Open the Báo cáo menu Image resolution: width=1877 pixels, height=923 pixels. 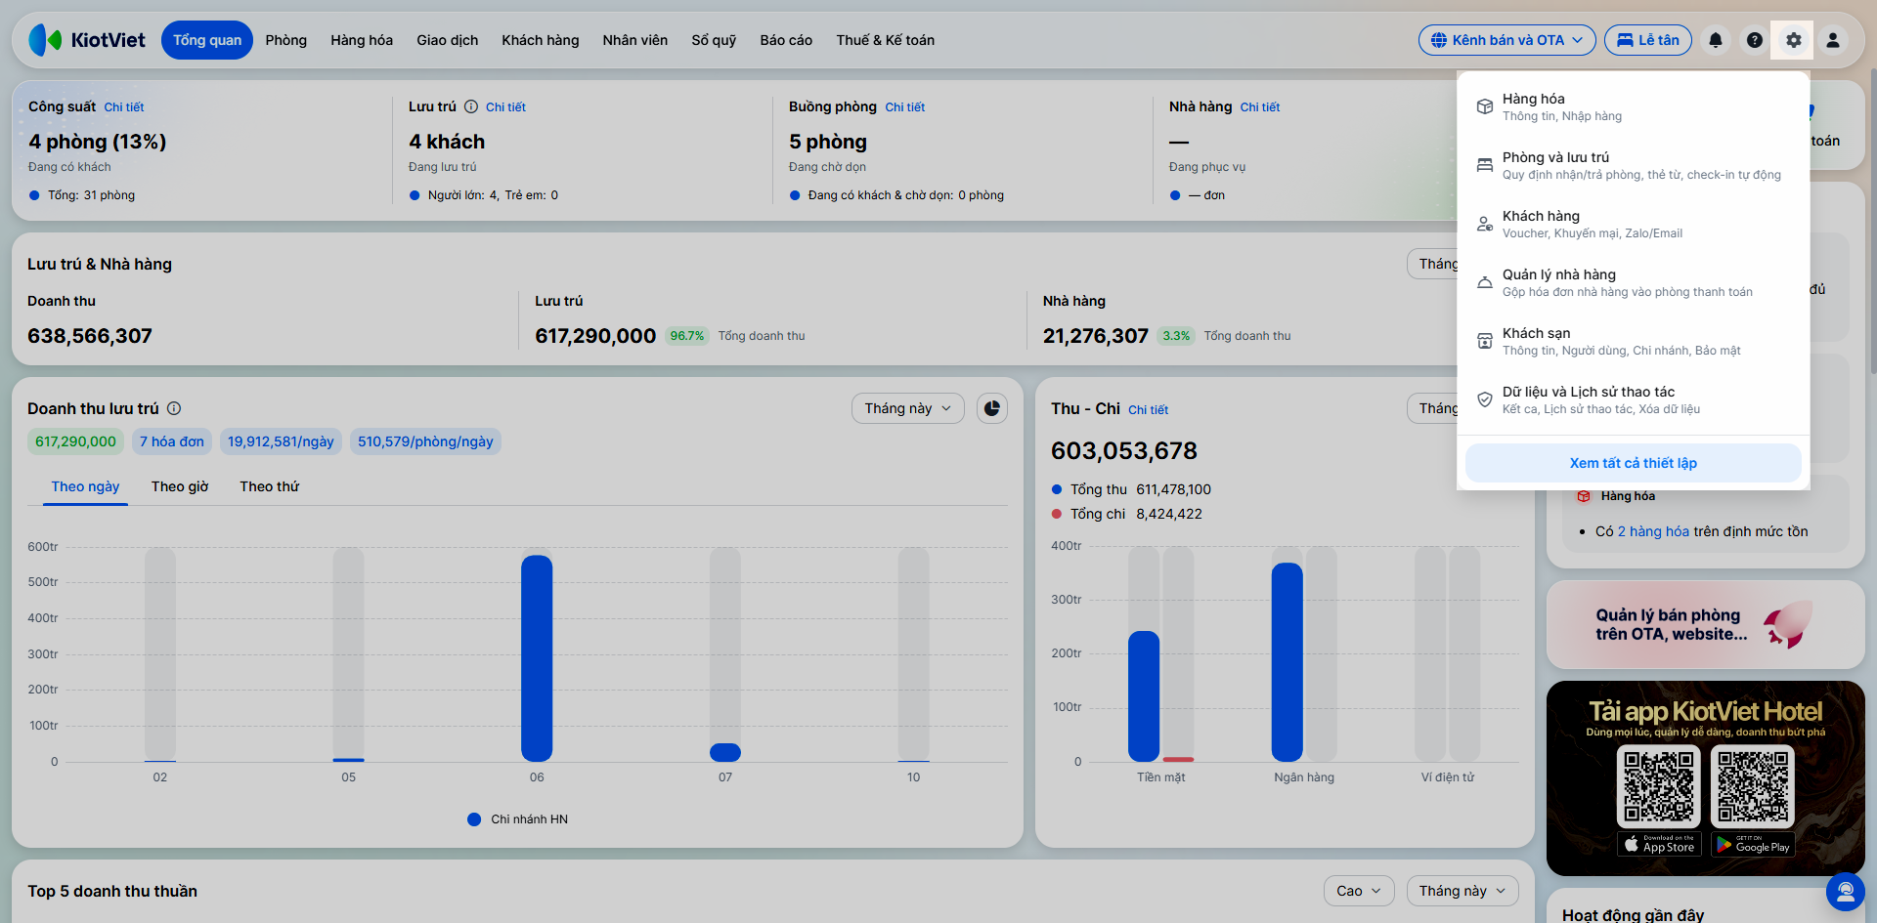click(x=786, y=40)
